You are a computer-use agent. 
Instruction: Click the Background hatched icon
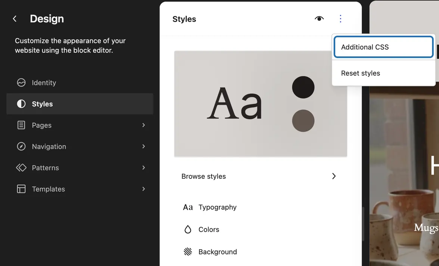(x=188, y=252)
